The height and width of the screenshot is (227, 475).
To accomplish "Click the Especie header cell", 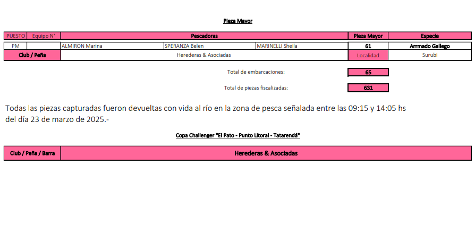I will click(429, 36).
